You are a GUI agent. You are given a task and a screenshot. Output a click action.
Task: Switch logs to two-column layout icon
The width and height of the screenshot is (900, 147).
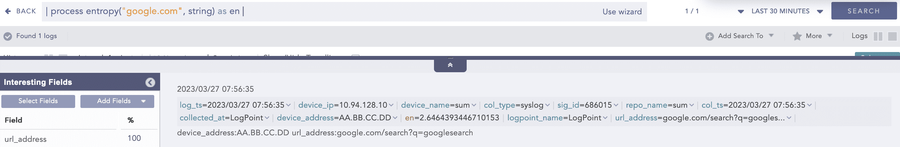878,36
